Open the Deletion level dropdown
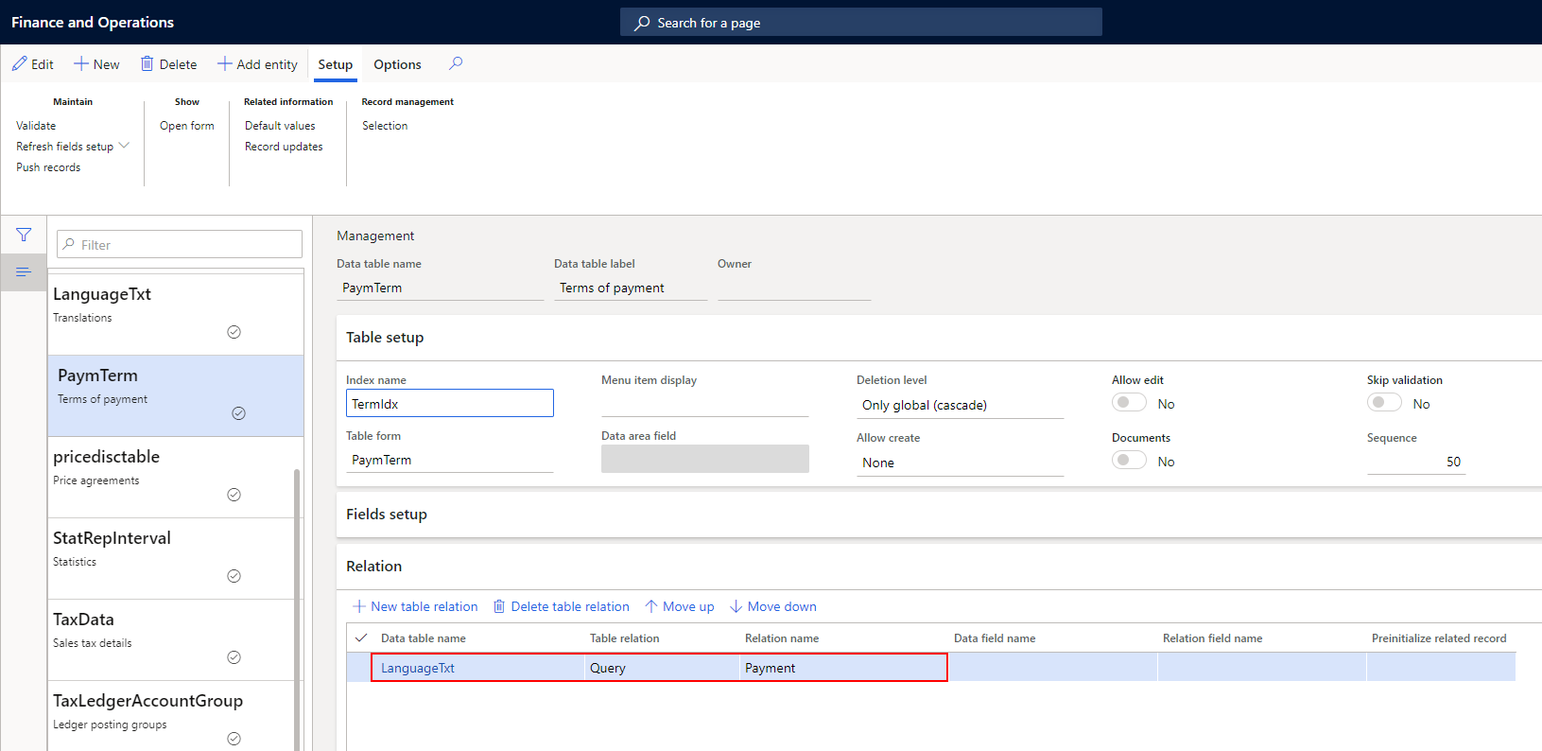This screenshot has height=751, width=1542. pyautogui.click(x=960, y=405)
